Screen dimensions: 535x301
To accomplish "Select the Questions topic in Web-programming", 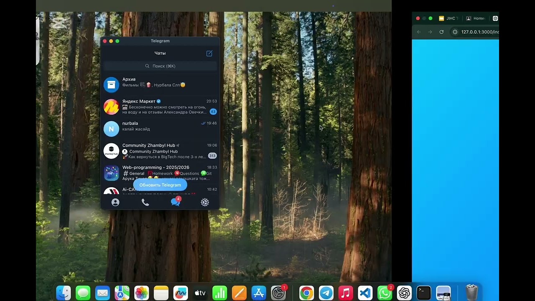I will point(187,173).
